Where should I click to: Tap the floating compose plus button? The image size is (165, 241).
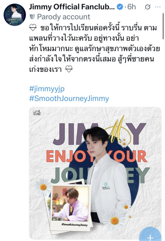[150, 235]
